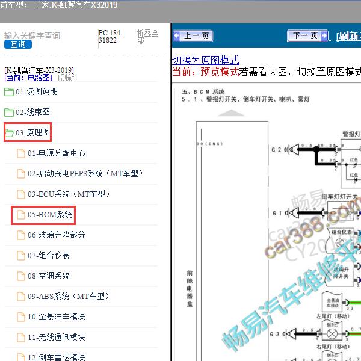The image size is (361, 361).
Task: Click the [当前：电路图] label
Action: 28,78
